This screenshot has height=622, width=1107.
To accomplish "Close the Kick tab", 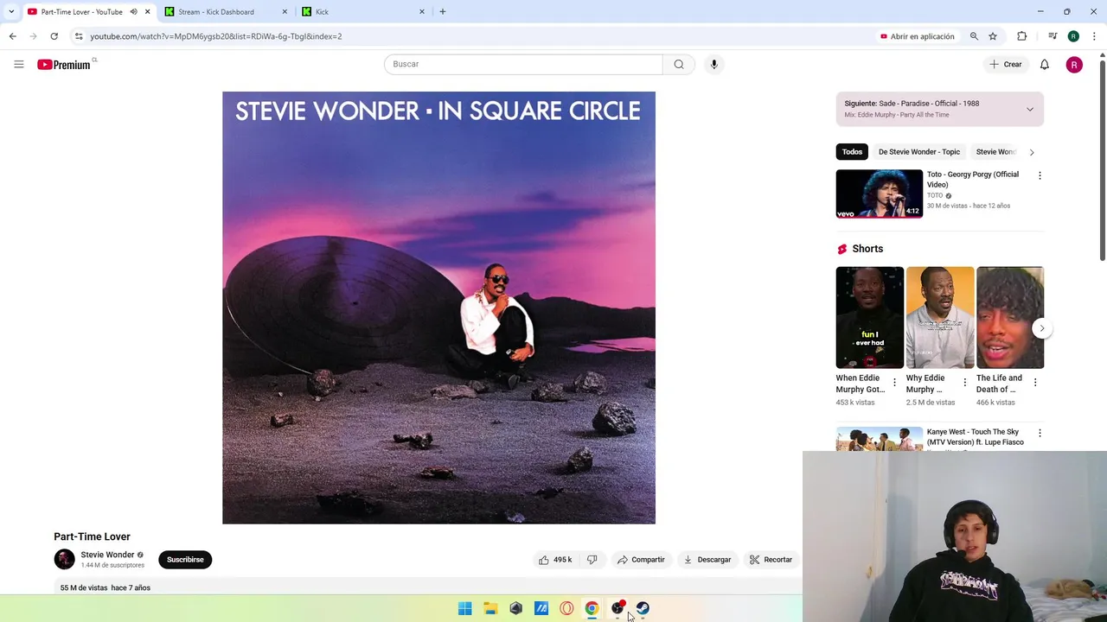I will pos(422,12).
